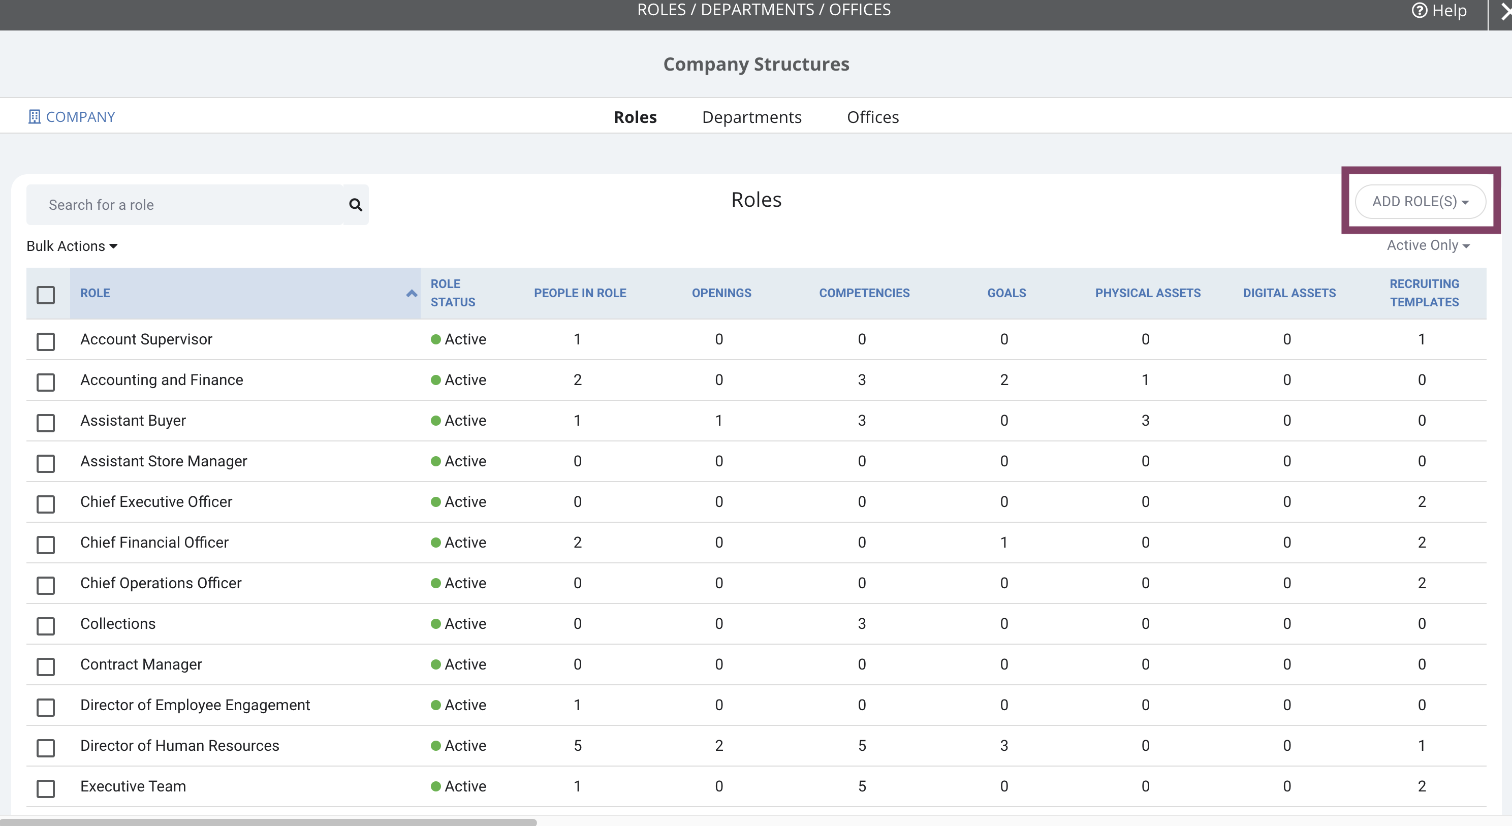The width and height of the screenshot is (1512, 826).
Task: Open Help via question mark icon
Action: coord(1419,11)
